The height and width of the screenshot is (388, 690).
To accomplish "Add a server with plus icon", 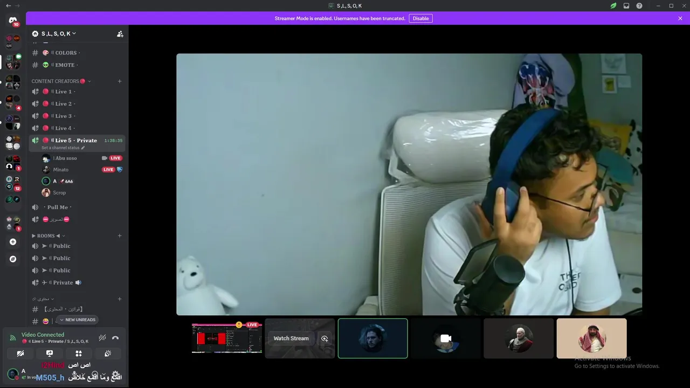I will [x=13, y=242].
